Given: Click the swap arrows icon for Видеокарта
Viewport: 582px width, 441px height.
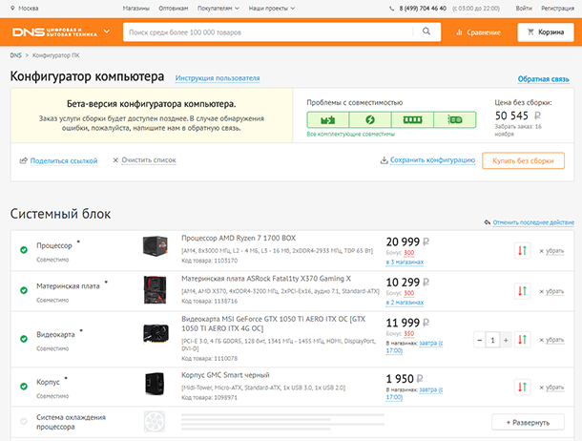Looking at the screenshot, I should [522, 340].
